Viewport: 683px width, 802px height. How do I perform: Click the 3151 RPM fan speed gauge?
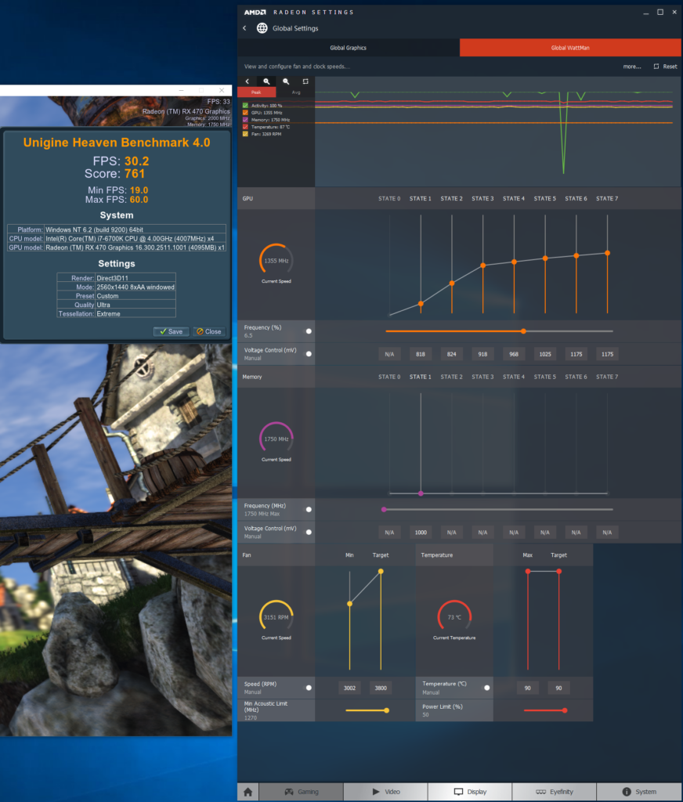pyautogui.click(x=276, y=617)
